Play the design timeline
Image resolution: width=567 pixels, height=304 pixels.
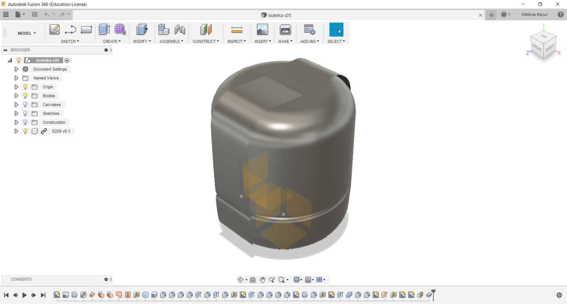tap(25, 295)
